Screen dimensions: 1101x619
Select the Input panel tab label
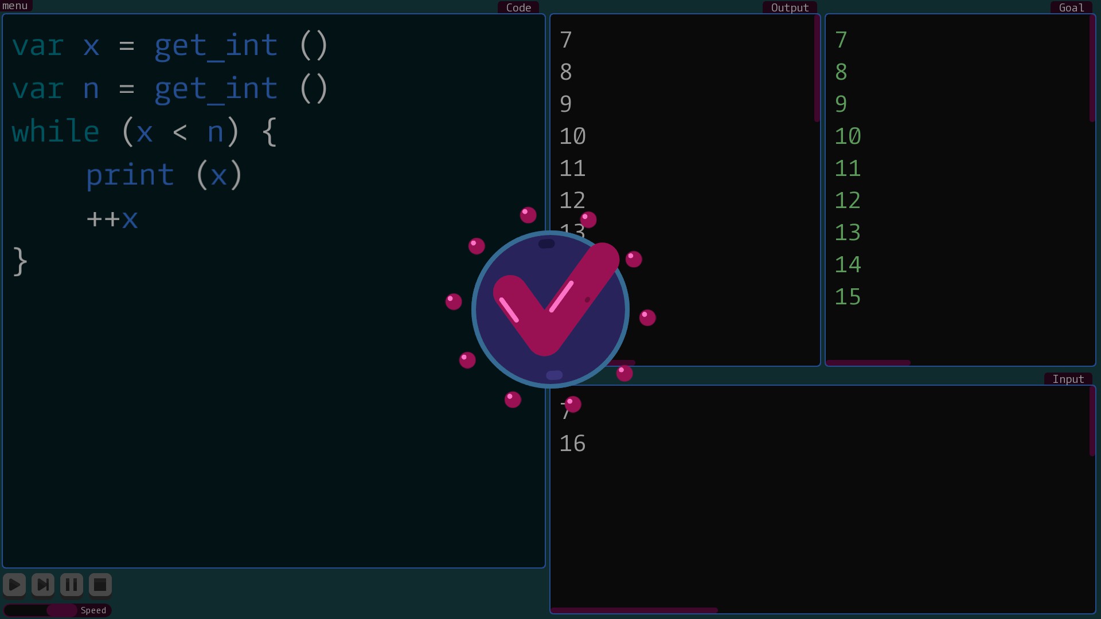1068,379
